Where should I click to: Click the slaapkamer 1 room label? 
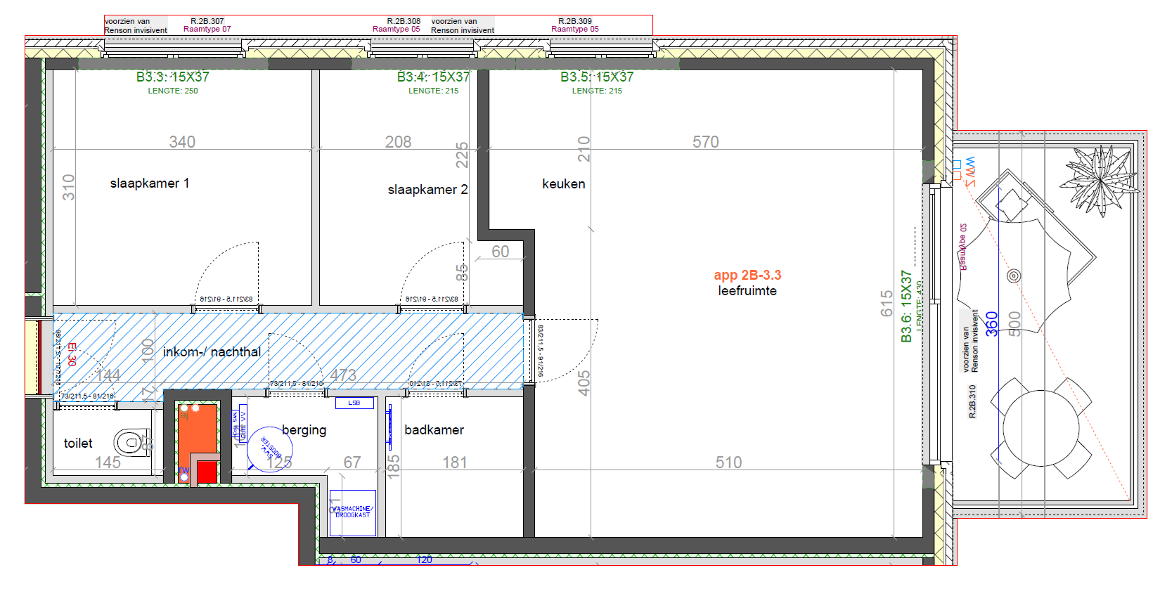tap(149, 183)
